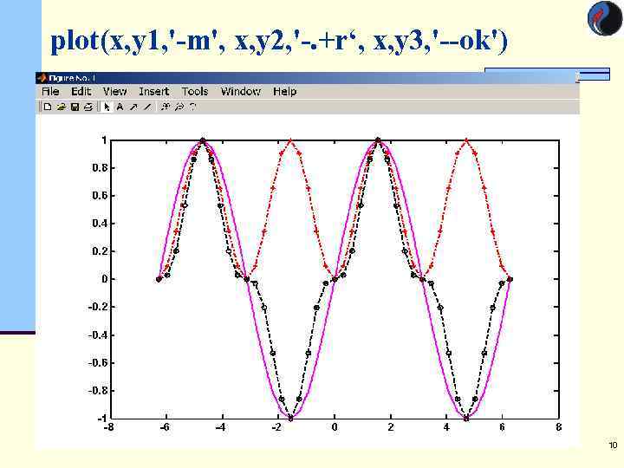Click the red curve peak near x = 4.7
This screenshot has height=468, width=624.
pos(466,140)
